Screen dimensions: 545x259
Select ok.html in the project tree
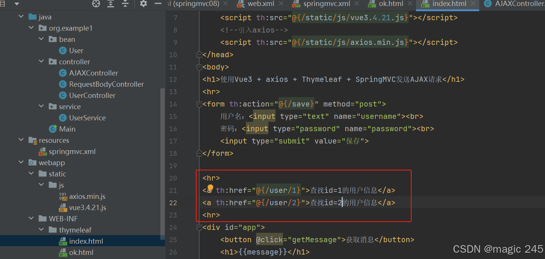(x=81, y=253)
